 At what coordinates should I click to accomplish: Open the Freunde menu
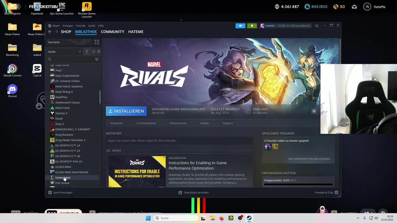81,26
